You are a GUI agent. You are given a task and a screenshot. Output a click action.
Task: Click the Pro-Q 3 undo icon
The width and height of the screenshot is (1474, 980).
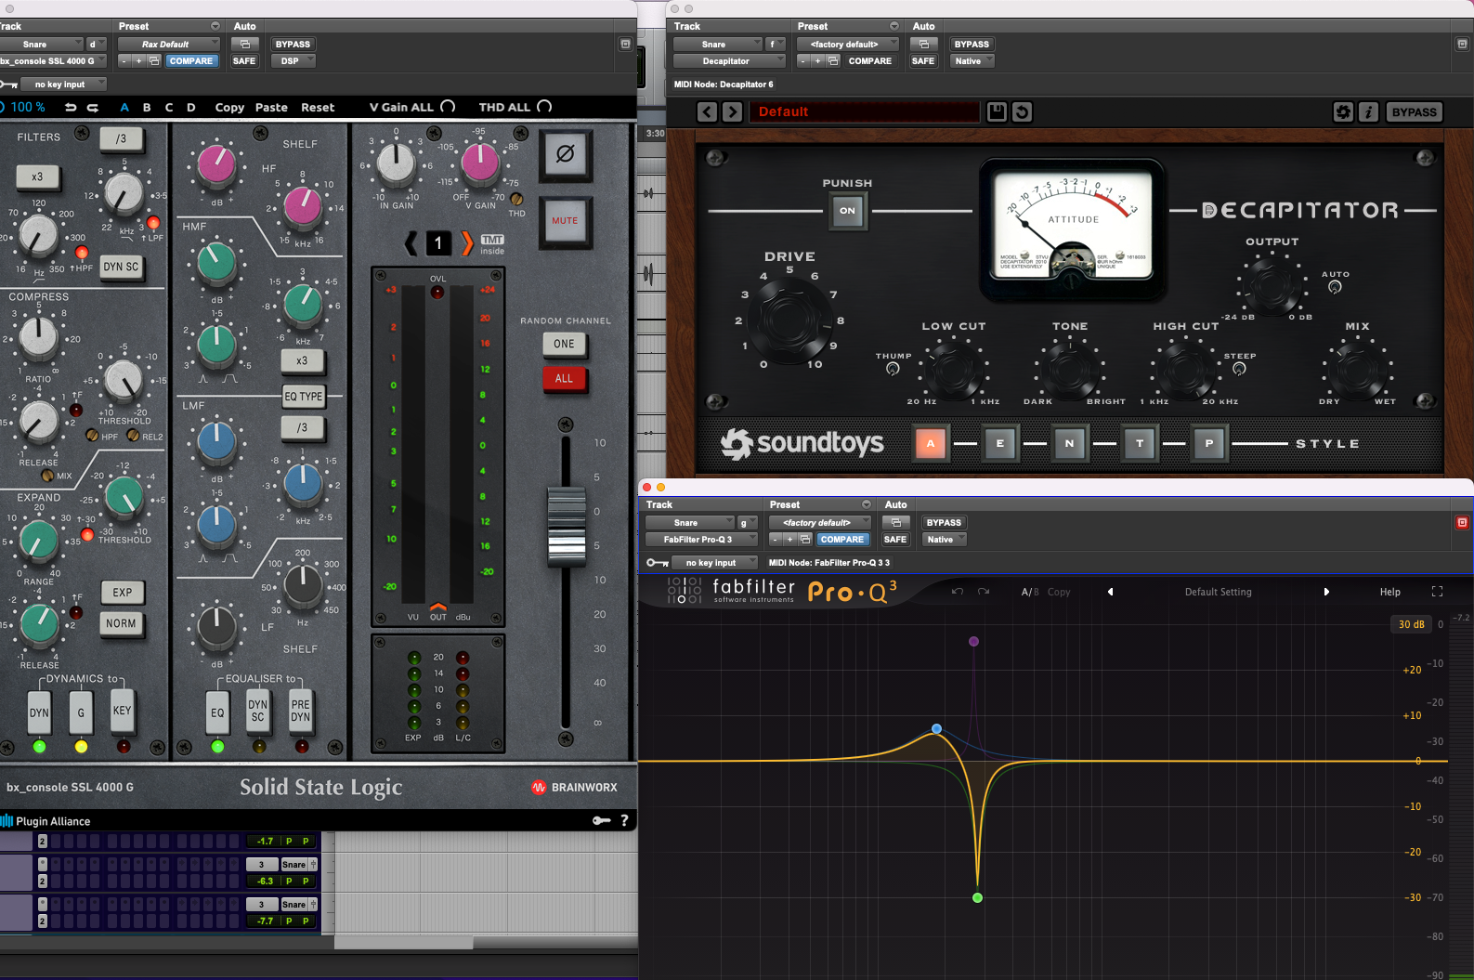[958, 592]
